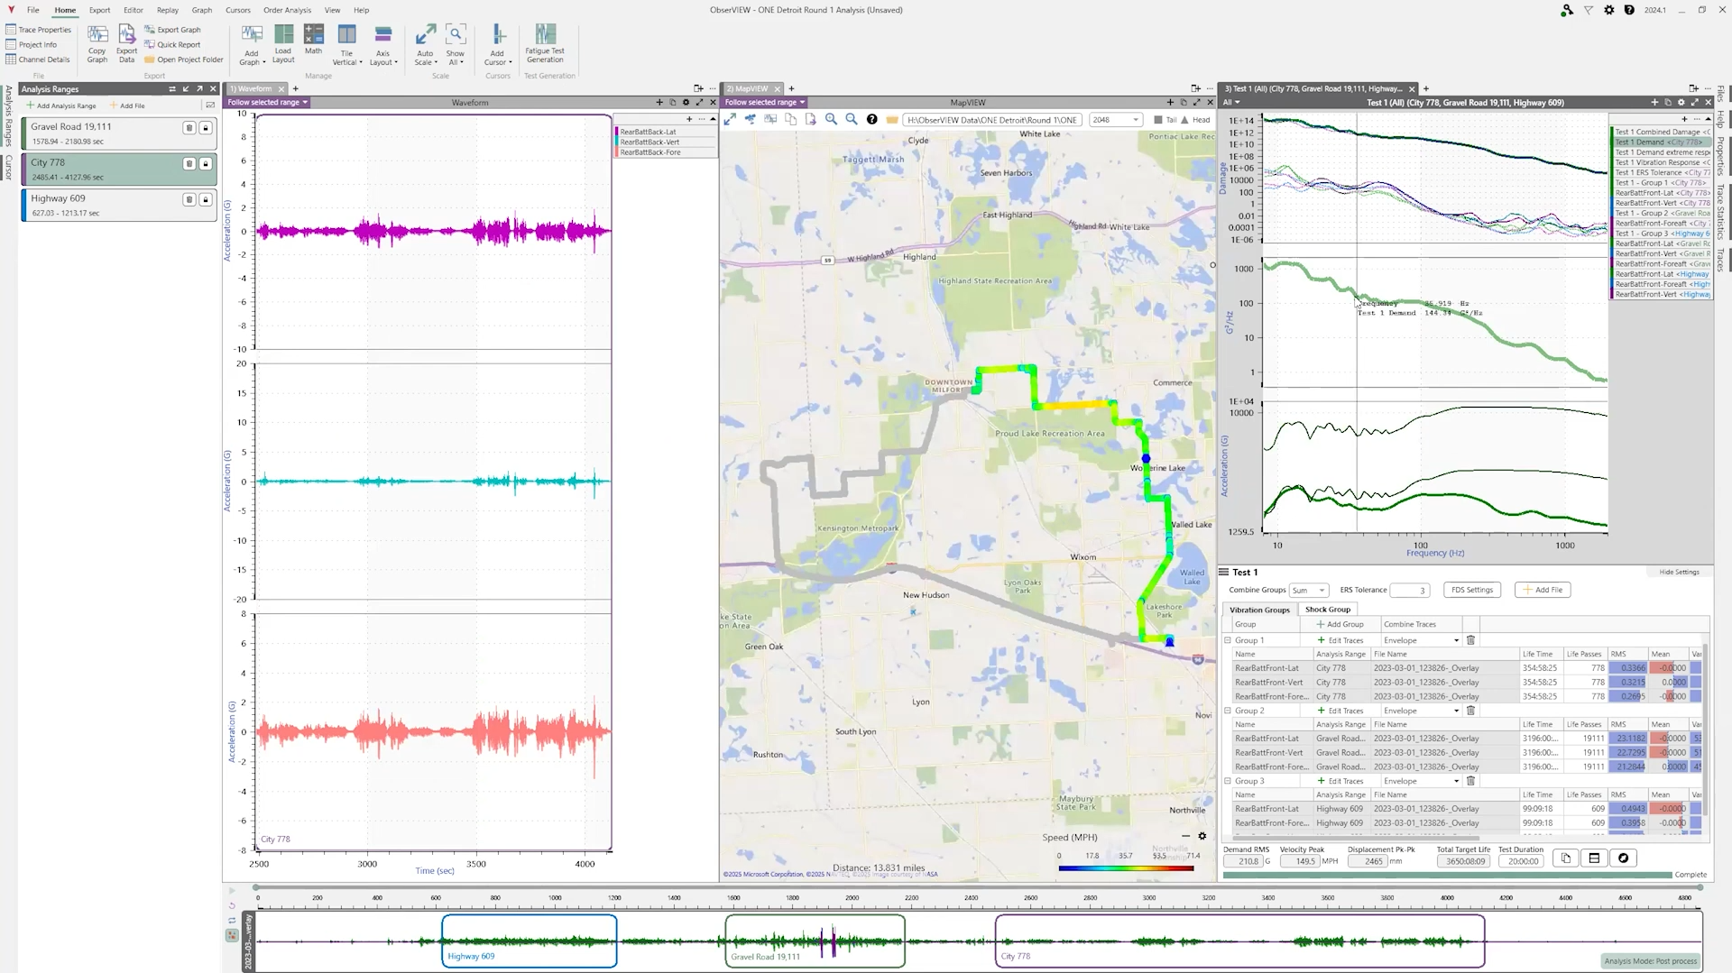Click the Fatigue Test Generation icon

point(545,40)
